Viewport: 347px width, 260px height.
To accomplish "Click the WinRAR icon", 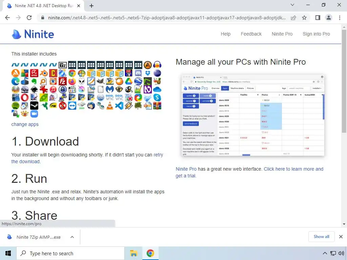I will (x=157, y=106).
